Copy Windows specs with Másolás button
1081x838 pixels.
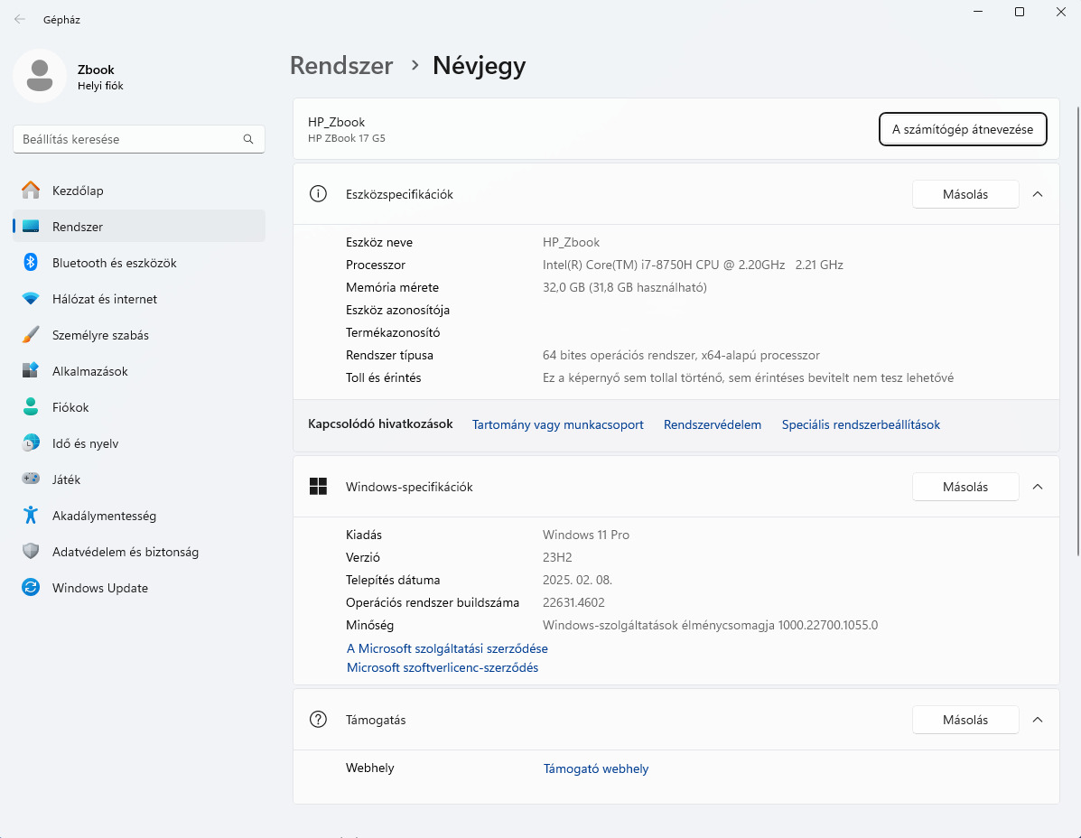click(x=965, y=487)
